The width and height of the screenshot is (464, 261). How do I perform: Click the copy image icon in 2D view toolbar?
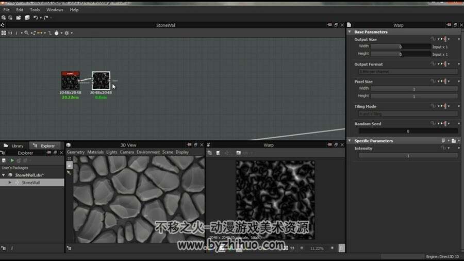click(x=209, y=153)
